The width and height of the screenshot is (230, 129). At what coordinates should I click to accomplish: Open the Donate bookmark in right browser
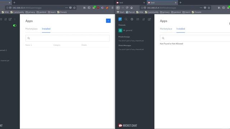point(197,12)
